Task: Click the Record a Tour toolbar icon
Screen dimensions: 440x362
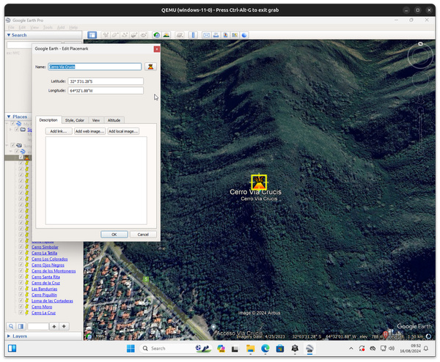Action: (x=144, y=35)
